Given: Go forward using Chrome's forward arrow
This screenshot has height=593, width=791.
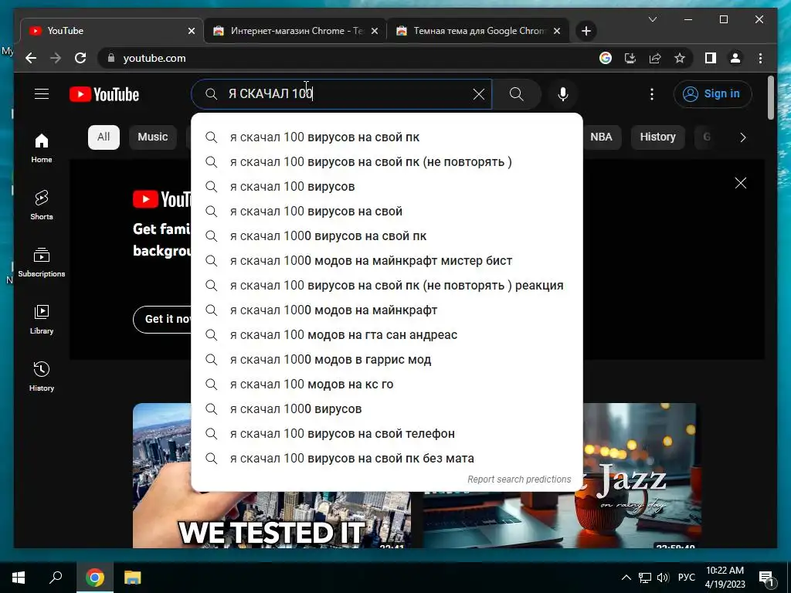Looking at the screenshot, I should tap(56, 58).
